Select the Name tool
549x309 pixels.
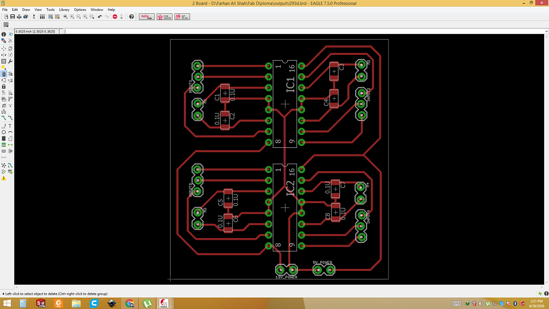coord(3,93)
